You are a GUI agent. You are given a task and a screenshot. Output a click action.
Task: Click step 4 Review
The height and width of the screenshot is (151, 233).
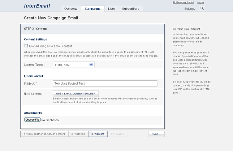click(x=117, y=134)
